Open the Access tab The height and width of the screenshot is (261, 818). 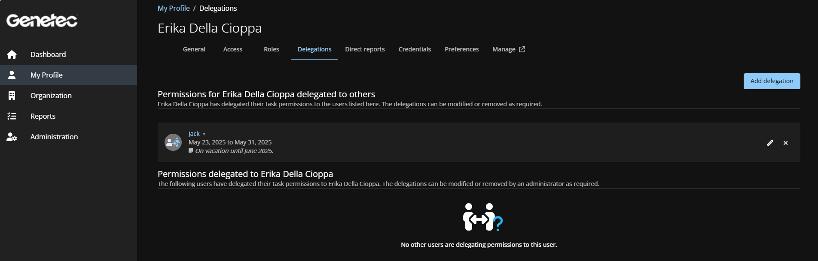tap(232, 49)
